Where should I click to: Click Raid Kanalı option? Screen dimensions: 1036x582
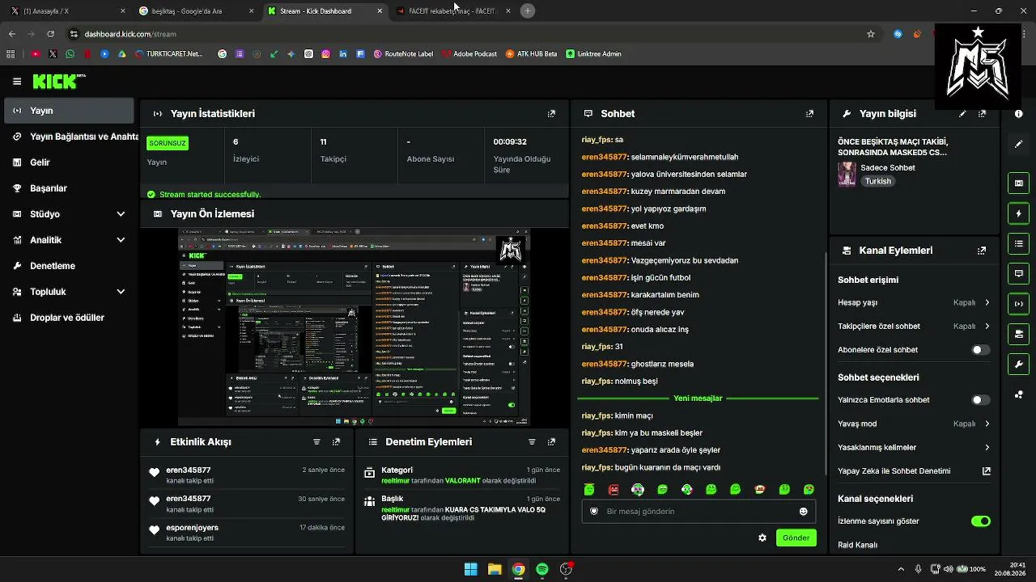[x=858, y=545]
